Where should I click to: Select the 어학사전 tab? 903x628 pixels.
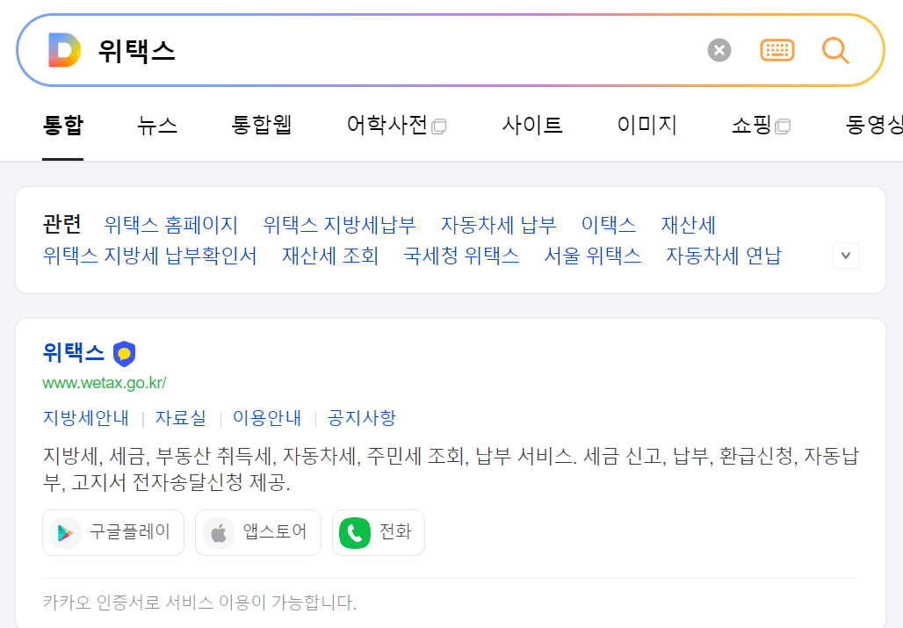386,126
